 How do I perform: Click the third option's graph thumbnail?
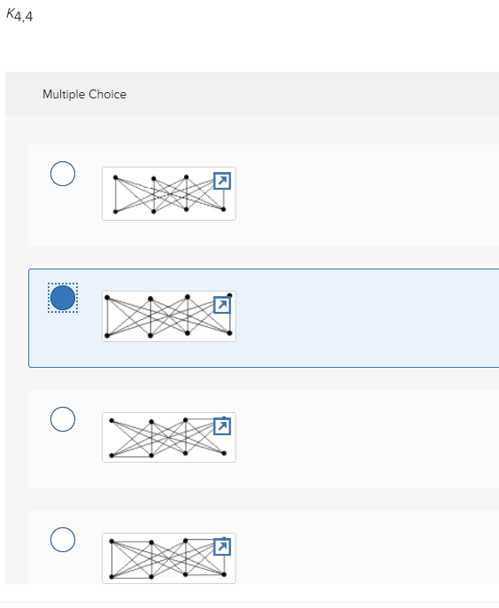tap(169, 438)
